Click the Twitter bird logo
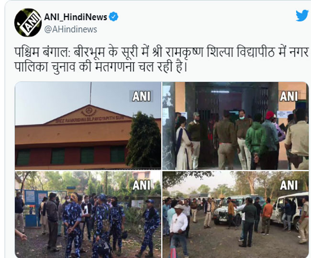 pyautogui.click(x=302, y=16)
